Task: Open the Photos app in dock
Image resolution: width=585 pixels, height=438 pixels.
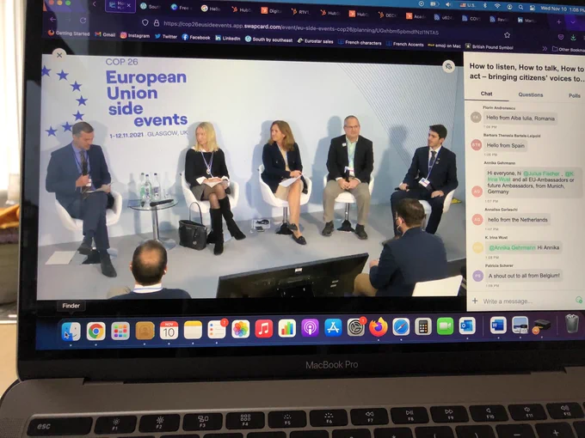Action: point(241,329)
